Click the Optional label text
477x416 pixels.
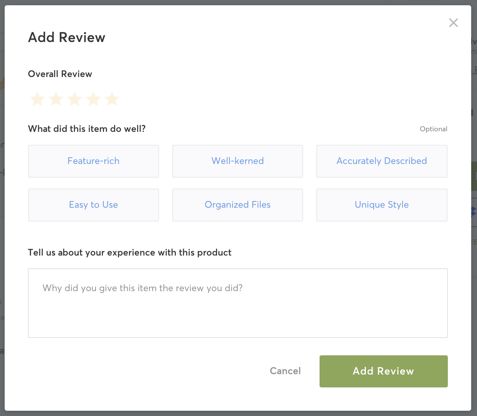[x=434, y=129]
